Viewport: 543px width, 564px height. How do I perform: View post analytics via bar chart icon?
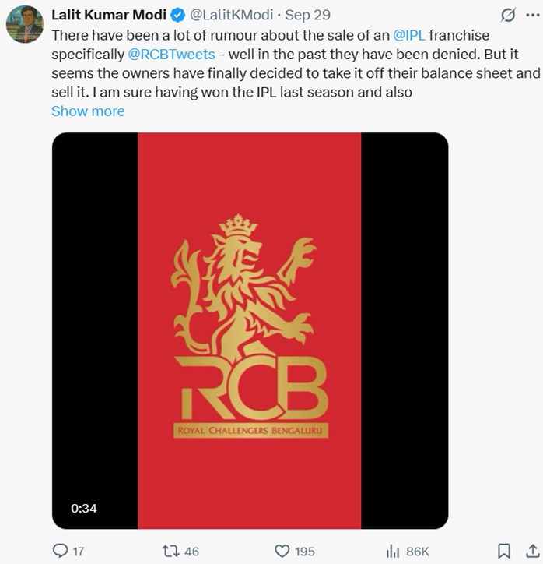click(x=393, y=551)
